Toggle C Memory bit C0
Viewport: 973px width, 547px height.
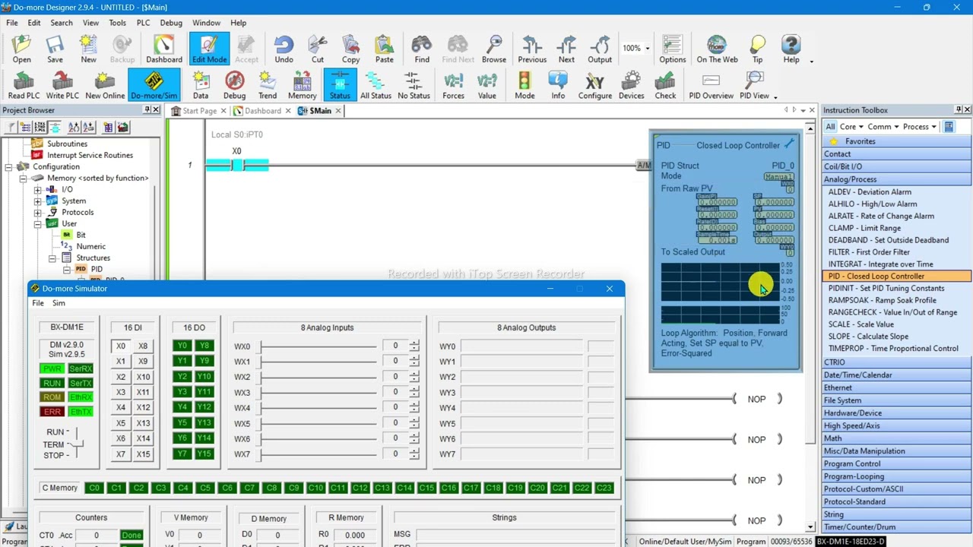(x=93, y=488)
